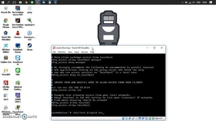
Task: Click the USB devices icon in VM status bar
Action: (133, 118)
